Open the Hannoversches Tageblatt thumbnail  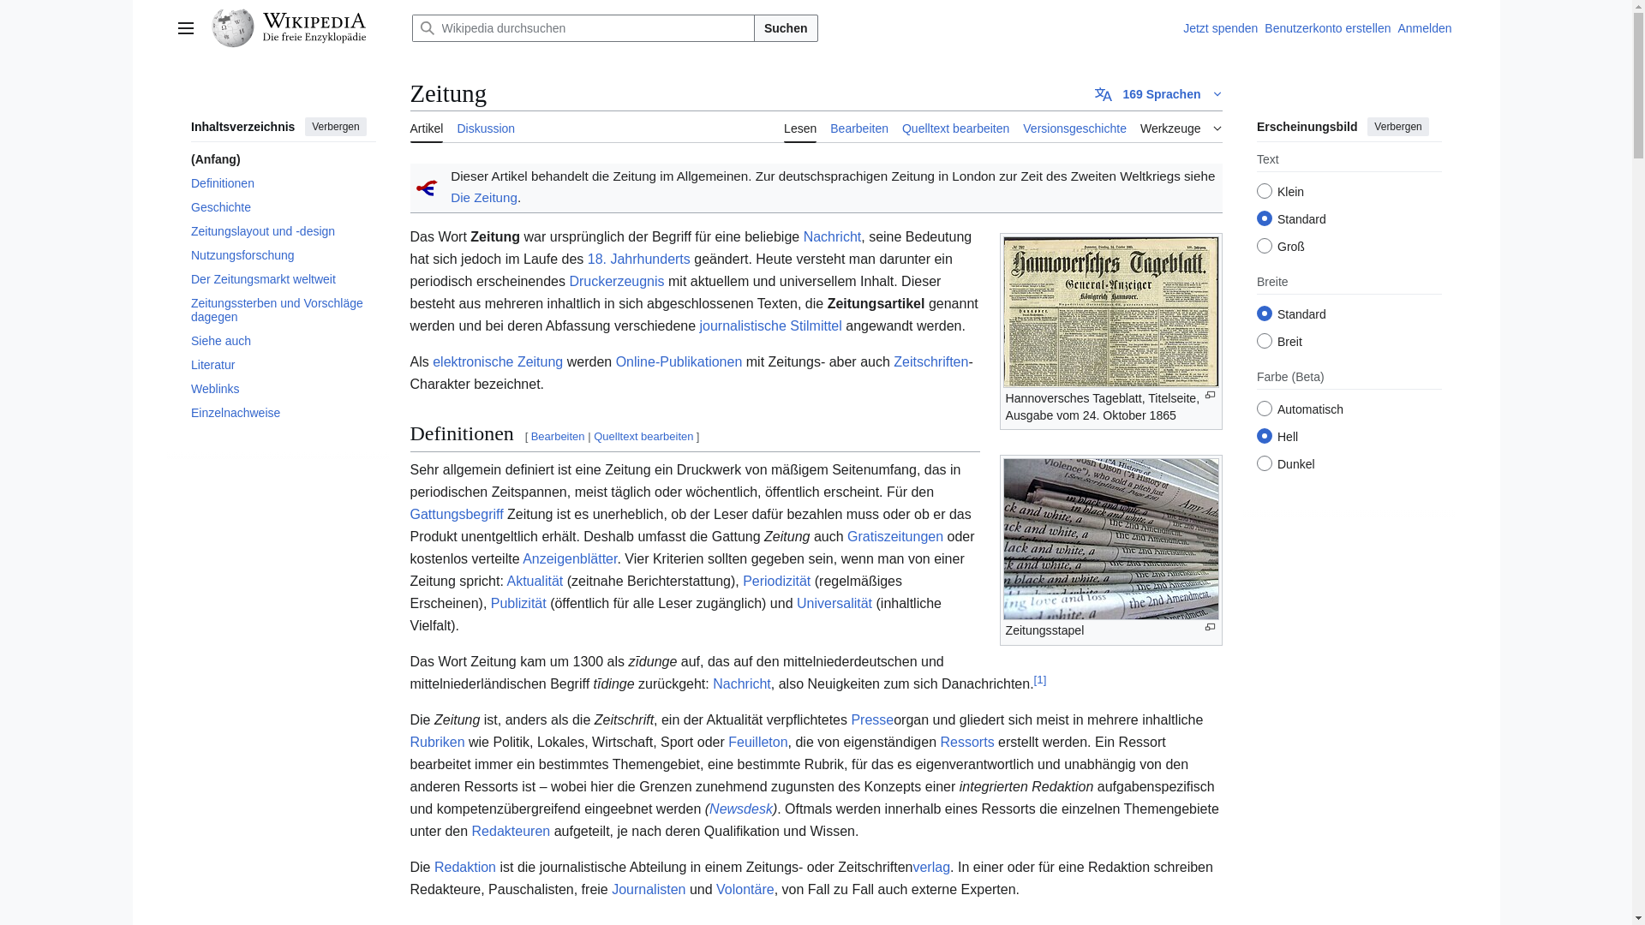[x=1111, y=312]
